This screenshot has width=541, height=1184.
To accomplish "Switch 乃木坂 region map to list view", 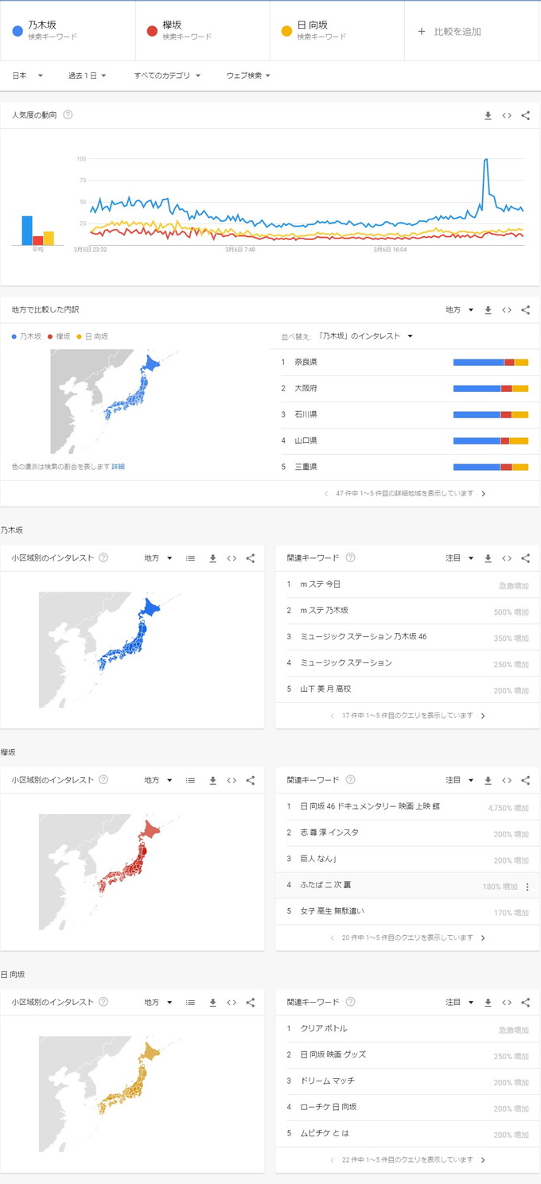I will (x=190, y=558).
